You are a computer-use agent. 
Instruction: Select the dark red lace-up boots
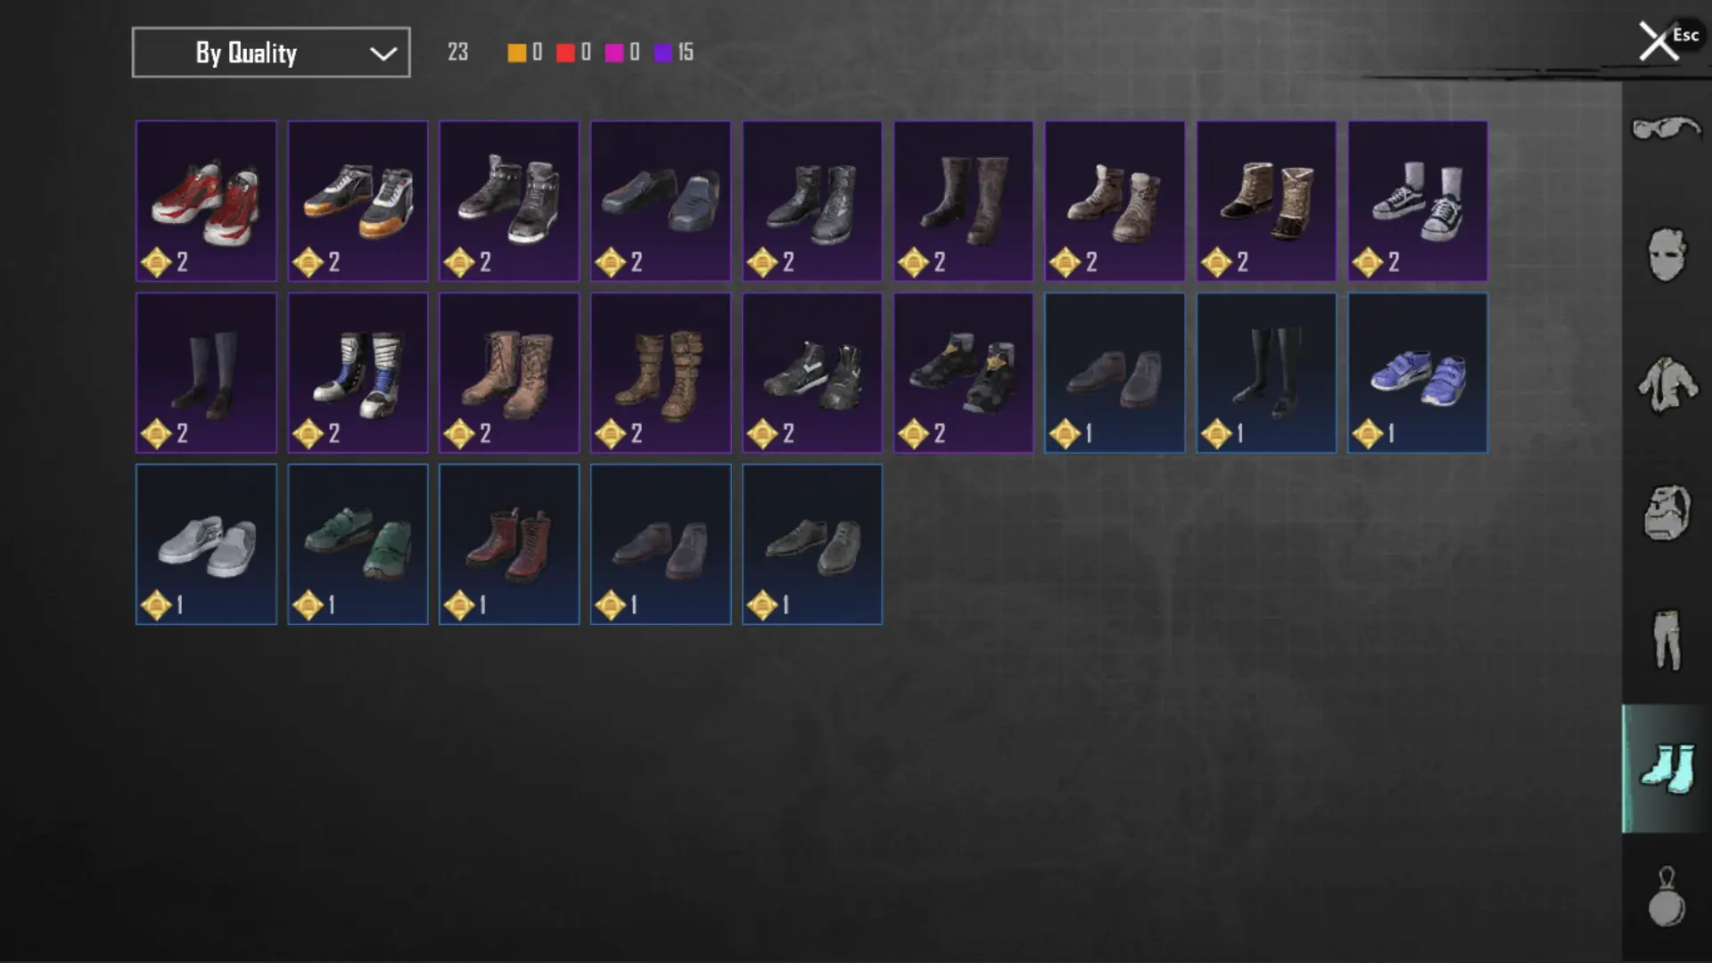(x=509, y=544)
